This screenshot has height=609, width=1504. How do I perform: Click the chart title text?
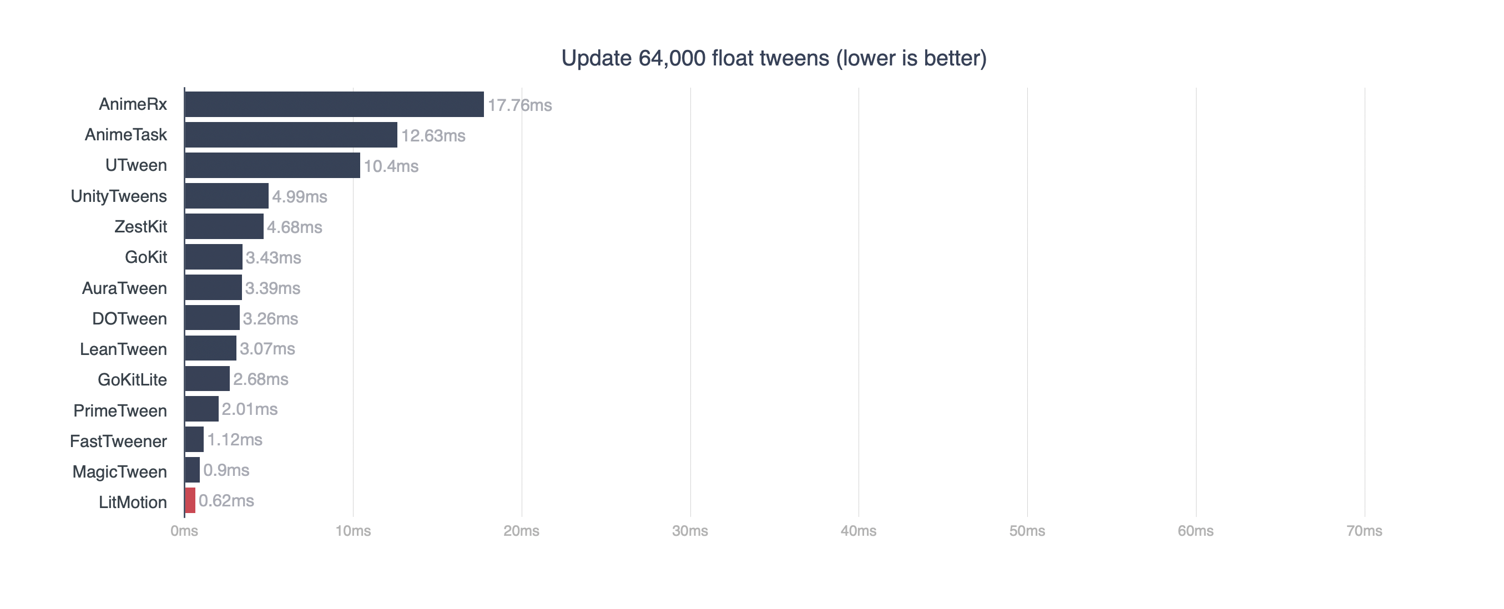pyautogui.click(x=774, y=58)
